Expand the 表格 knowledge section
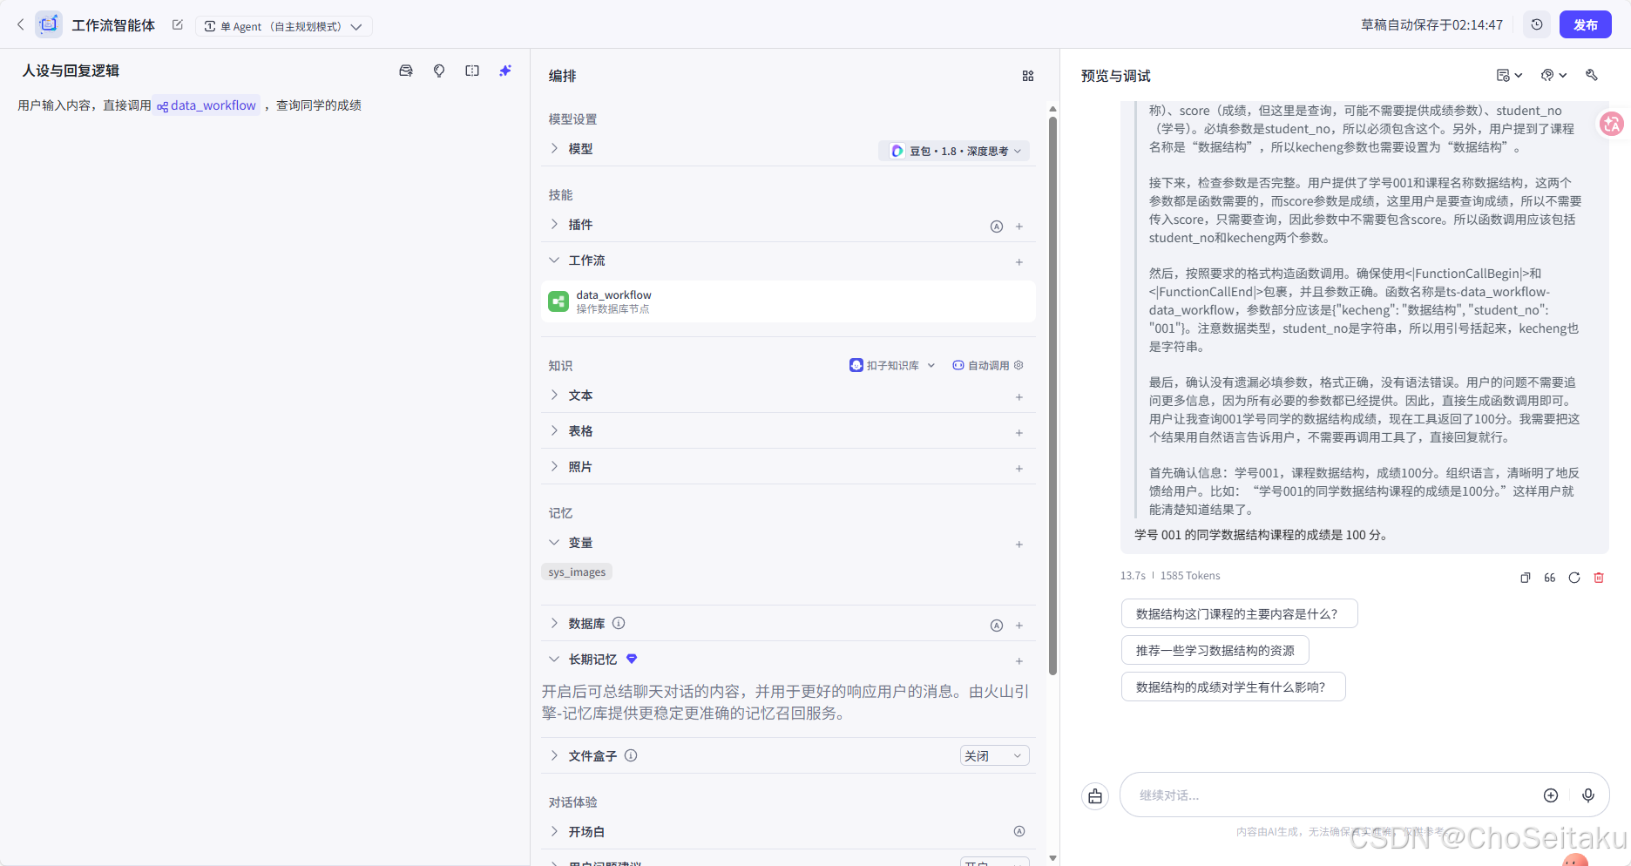1631x866 pixels. point(554,431)
